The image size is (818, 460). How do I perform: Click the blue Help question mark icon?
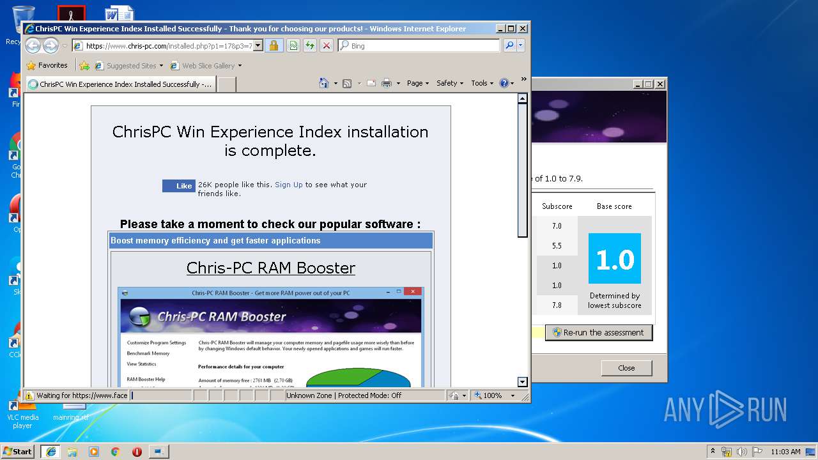[504, 83]
